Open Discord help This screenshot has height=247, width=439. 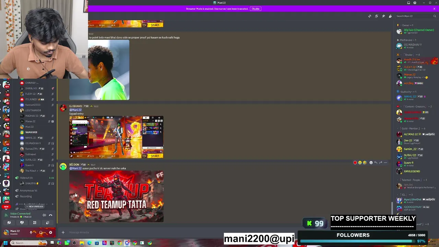point(415,3)
